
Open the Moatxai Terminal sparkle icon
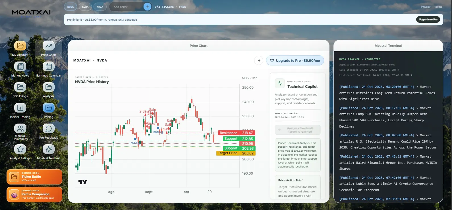(x=49, y=149)
